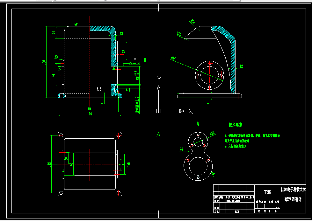Select the large lower bore circle in detail A
Image resolution: width=312 pixels, height=221 pixels.
coord(198,166)
